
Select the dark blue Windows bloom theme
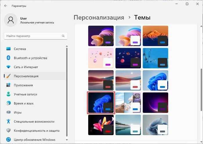[101, 103]
